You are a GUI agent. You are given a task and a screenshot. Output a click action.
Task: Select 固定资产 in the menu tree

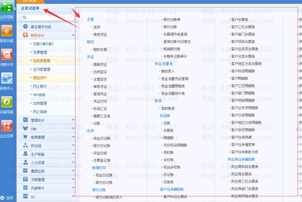point(40,78)
